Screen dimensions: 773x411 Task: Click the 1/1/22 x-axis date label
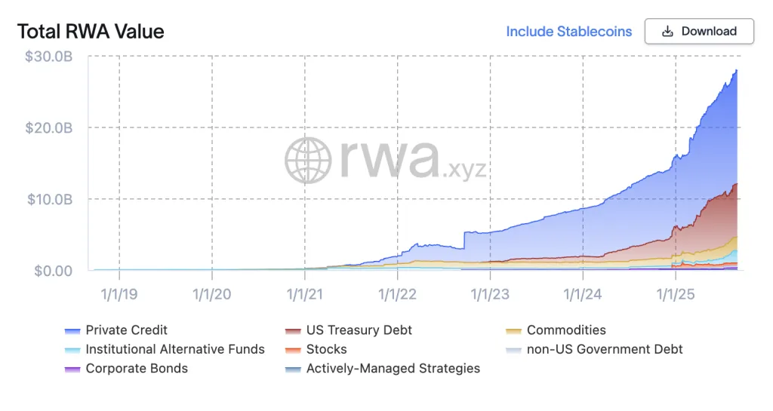397,293
